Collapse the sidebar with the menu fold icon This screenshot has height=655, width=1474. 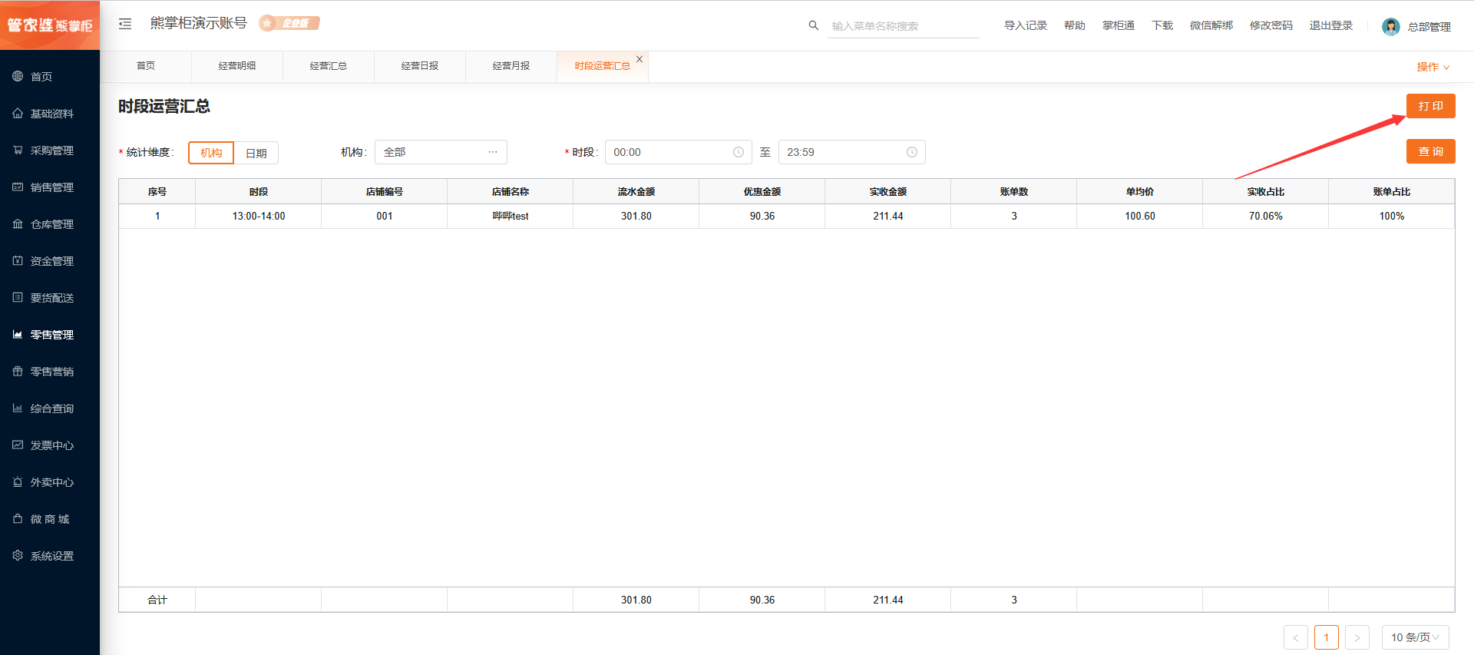tap(125, 24)
